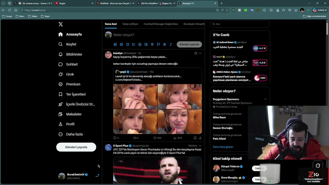Viewport: 329px width, 185px height.
Task: Open Yer İşaretleri bookmarks
Action: coord(72,94)
